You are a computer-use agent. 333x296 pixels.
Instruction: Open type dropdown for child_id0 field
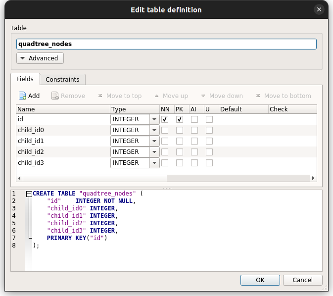point(154,130)
